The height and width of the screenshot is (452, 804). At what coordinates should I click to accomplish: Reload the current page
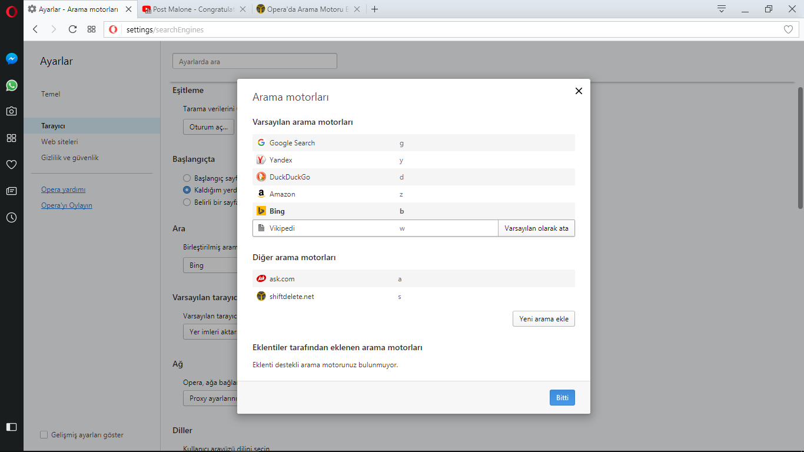click(72, 29)
